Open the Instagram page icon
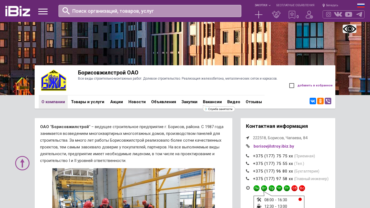The image size is (370, 208). (x=329, y=14)
